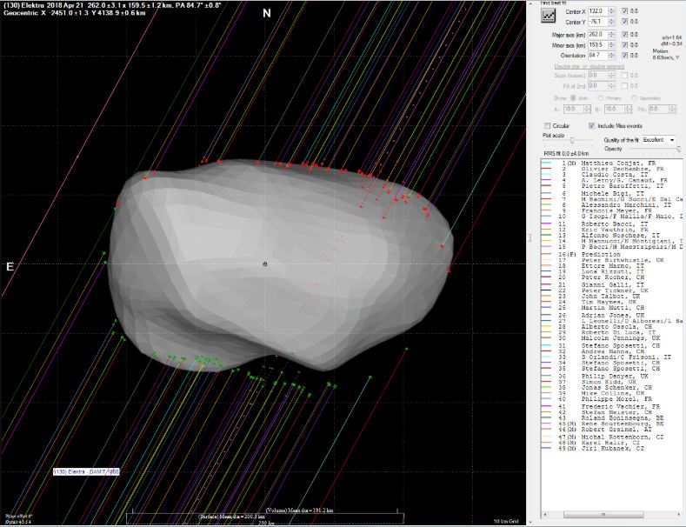The image size is (686, 527).
Task: Disable Include Miss events checkbox
Action: 592,125
